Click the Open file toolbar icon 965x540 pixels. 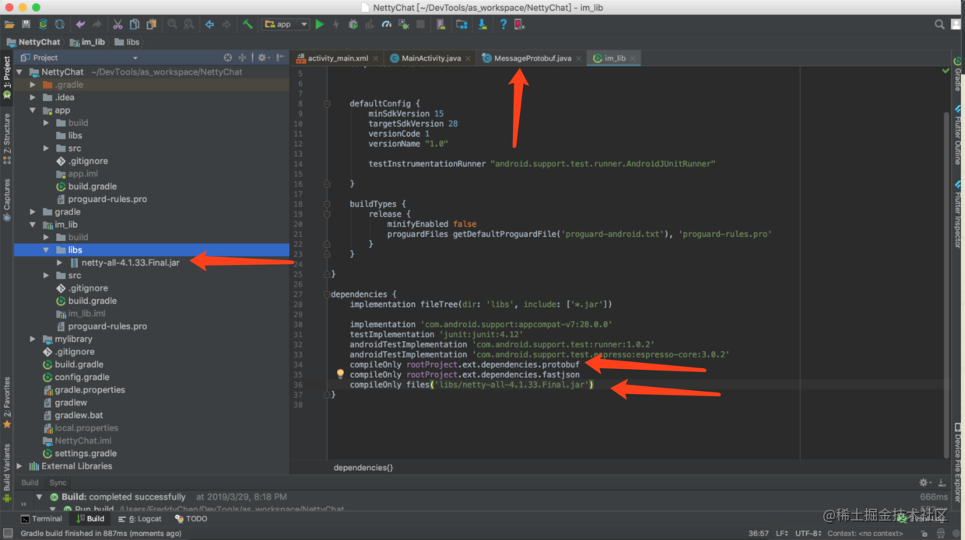click(9, 25)
